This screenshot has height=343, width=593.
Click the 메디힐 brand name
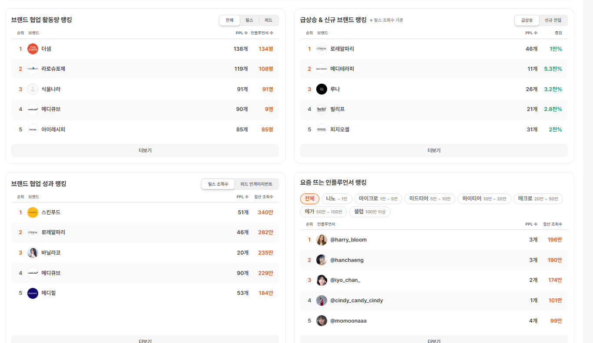pyautogui.click(x=49, y=293)
